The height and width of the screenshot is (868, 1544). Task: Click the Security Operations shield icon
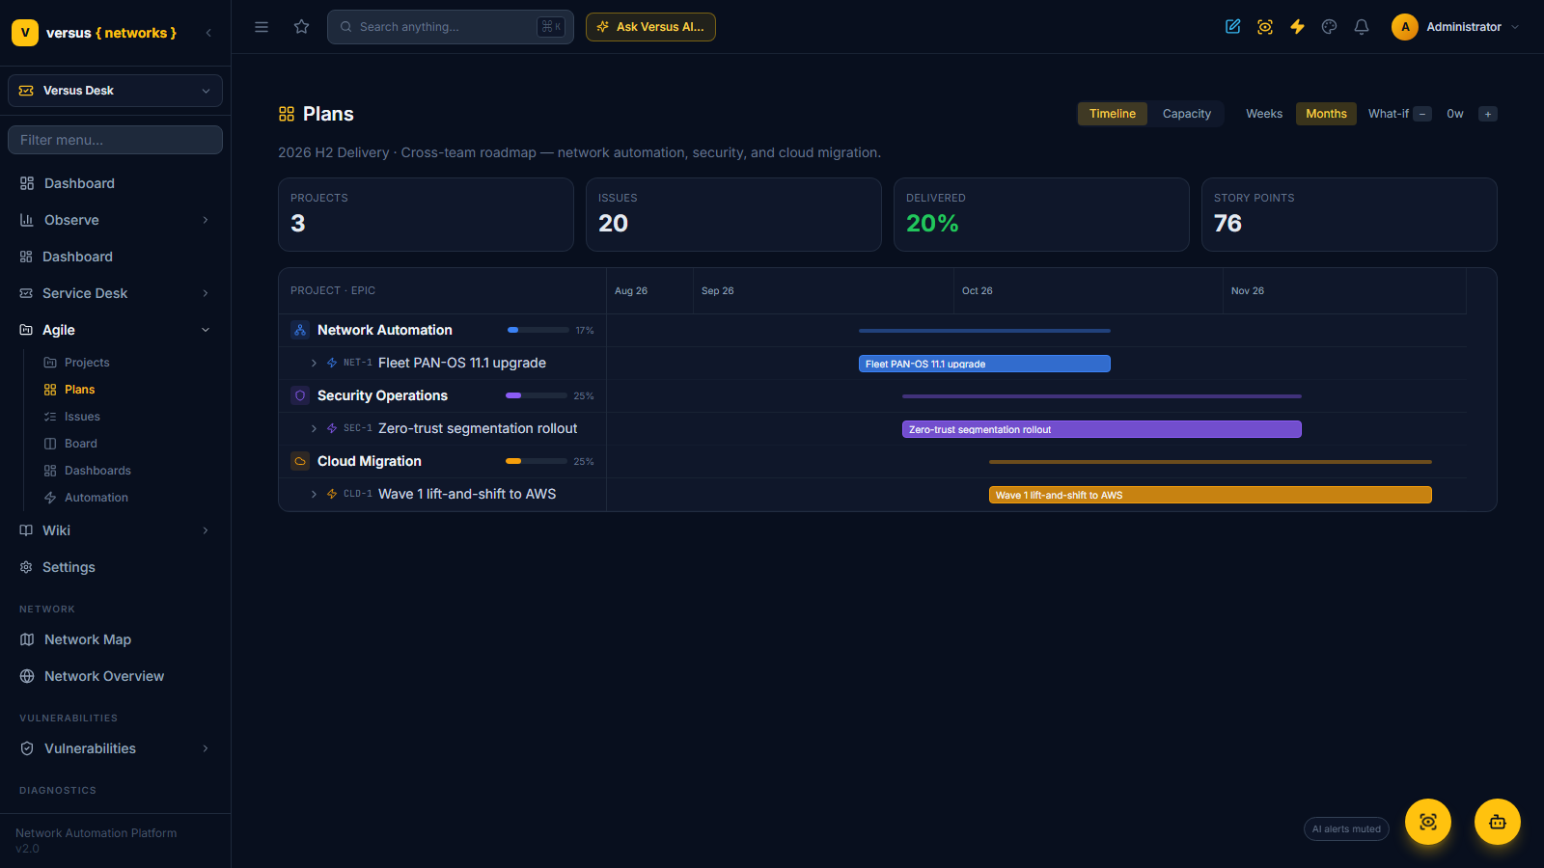(x=300, y=395)
